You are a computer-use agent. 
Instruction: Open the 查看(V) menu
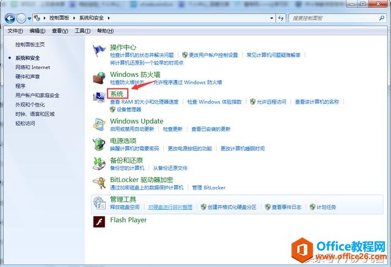[60, 31]
